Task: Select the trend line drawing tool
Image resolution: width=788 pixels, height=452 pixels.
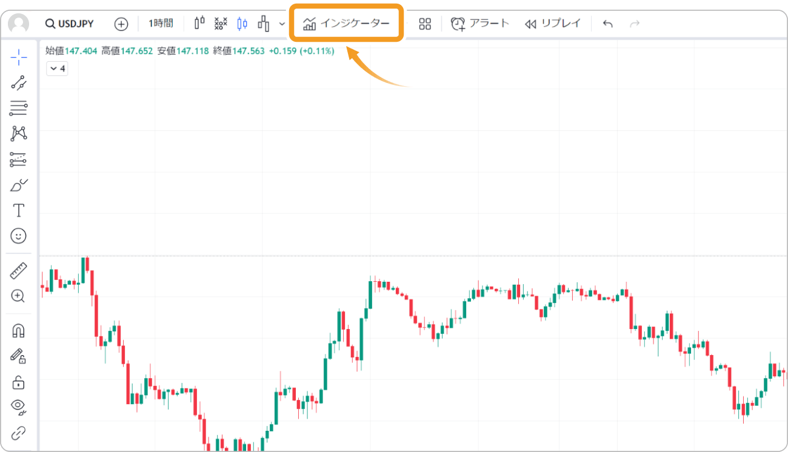Action: [19, 83]
